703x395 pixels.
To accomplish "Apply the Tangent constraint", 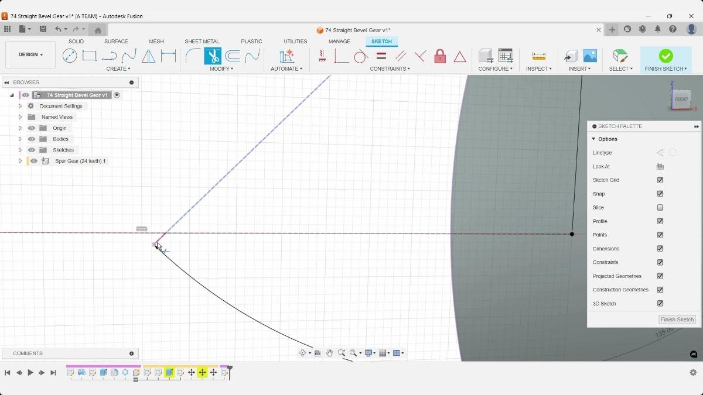I will [361, 56].
